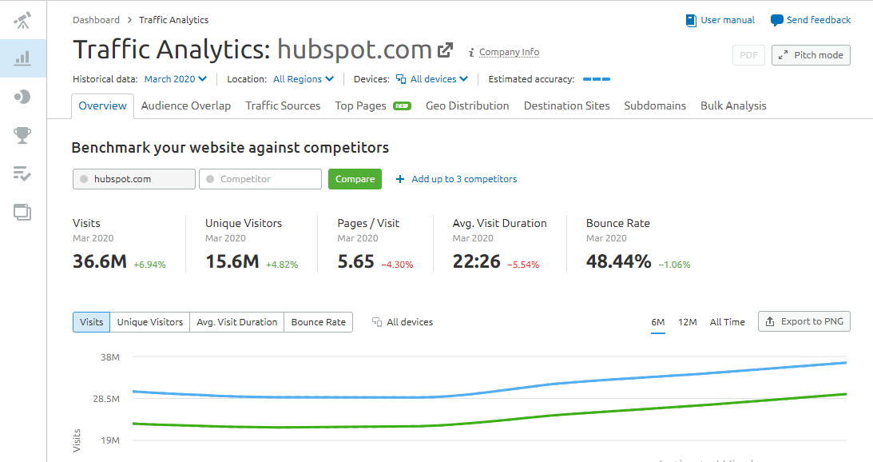Go to Dashboard breadcrumb
The image size is (873, 462).
point(97,20)
